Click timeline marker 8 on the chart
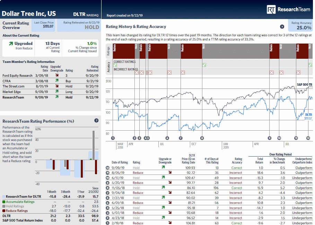315x225 pixels. coord(202,138)
